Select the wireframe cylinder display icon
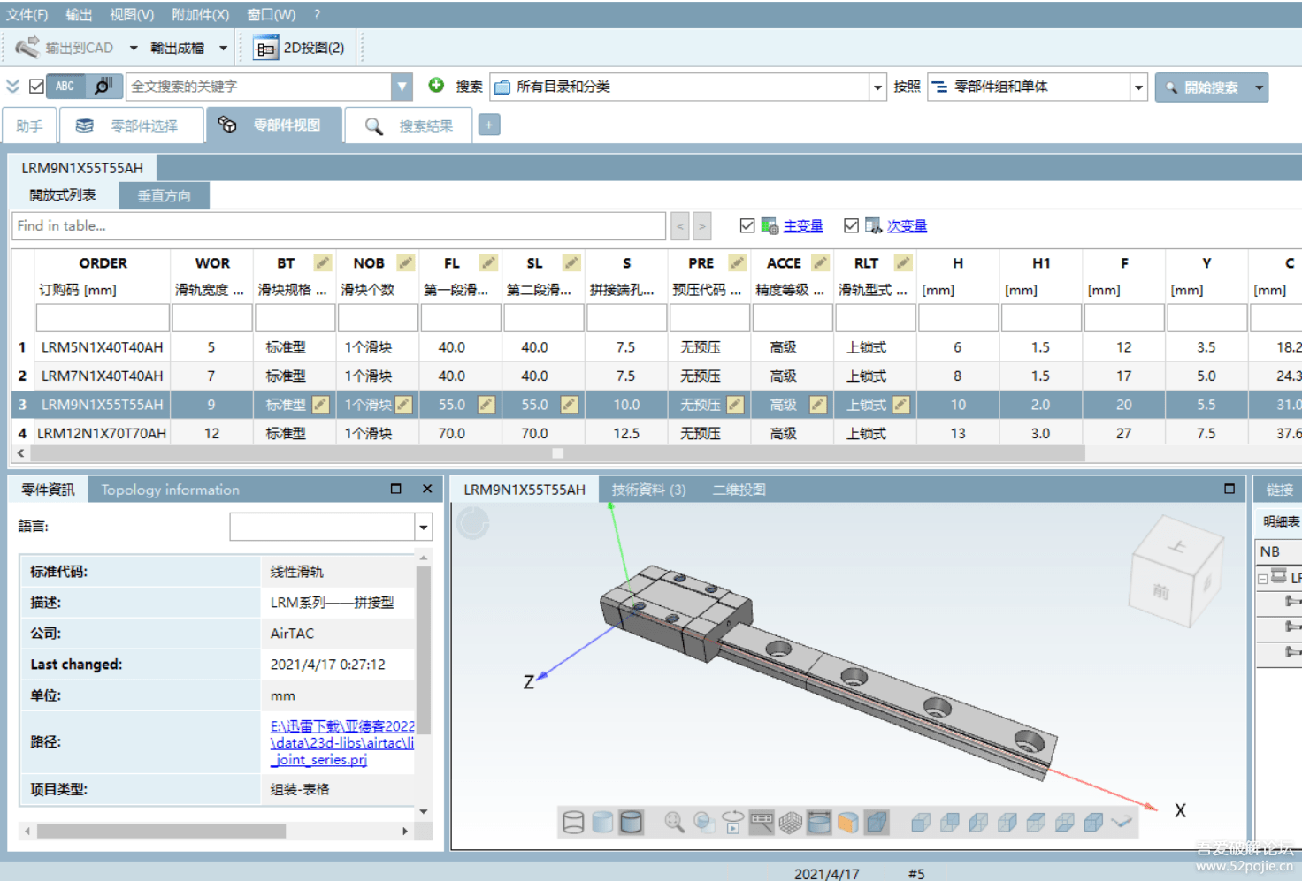 pos(573,823)
